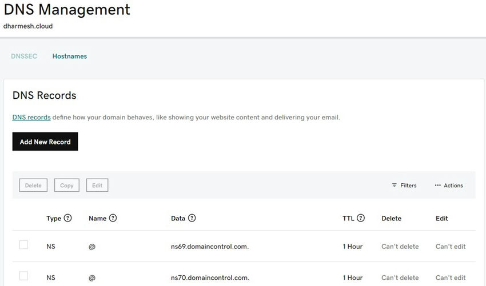Select checkbox for ns69.domaincontrol.com record
The height and width of the screenshot is (286, 486).
point(23,245)
